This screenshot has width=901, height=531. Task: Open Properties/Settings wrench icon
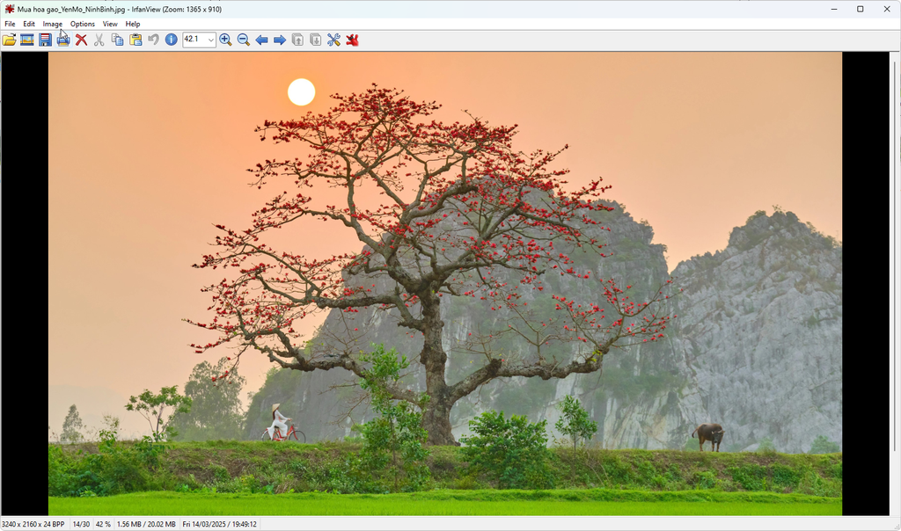[x=333, y=40]
